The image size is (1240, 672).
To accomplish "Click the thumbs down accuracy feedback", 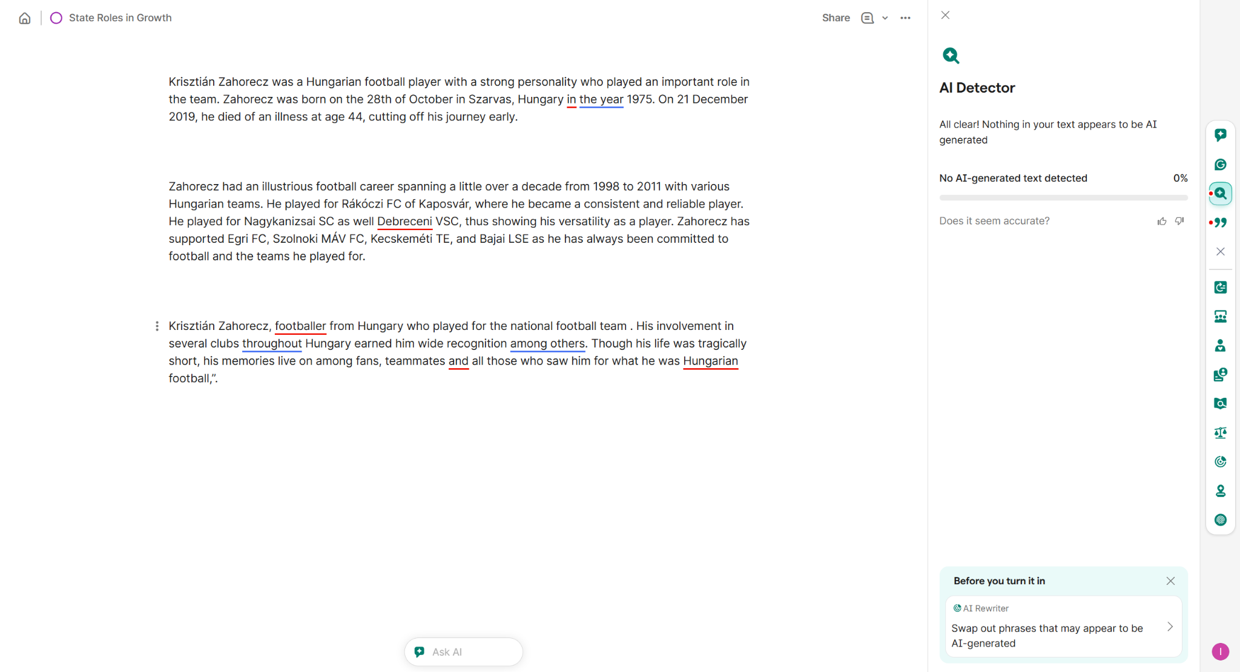I will click(1179, 221).
